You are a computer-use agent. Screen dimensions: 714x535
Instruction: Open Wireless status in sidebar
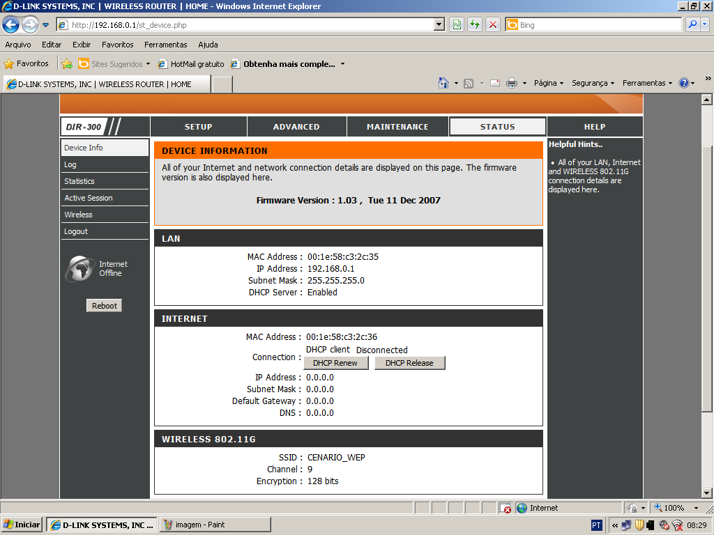click(x=105, y=215)
